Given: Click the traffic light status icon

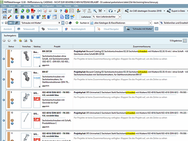Looking at the screenshot, I should pos(16,11).
